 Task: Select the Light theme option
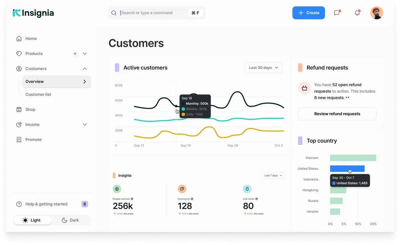coord(32,220)
